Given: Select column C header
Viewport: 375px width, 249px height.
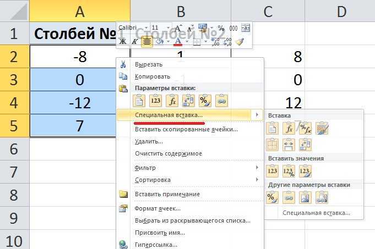Looking at the screenshot, I should click(268, 11).
